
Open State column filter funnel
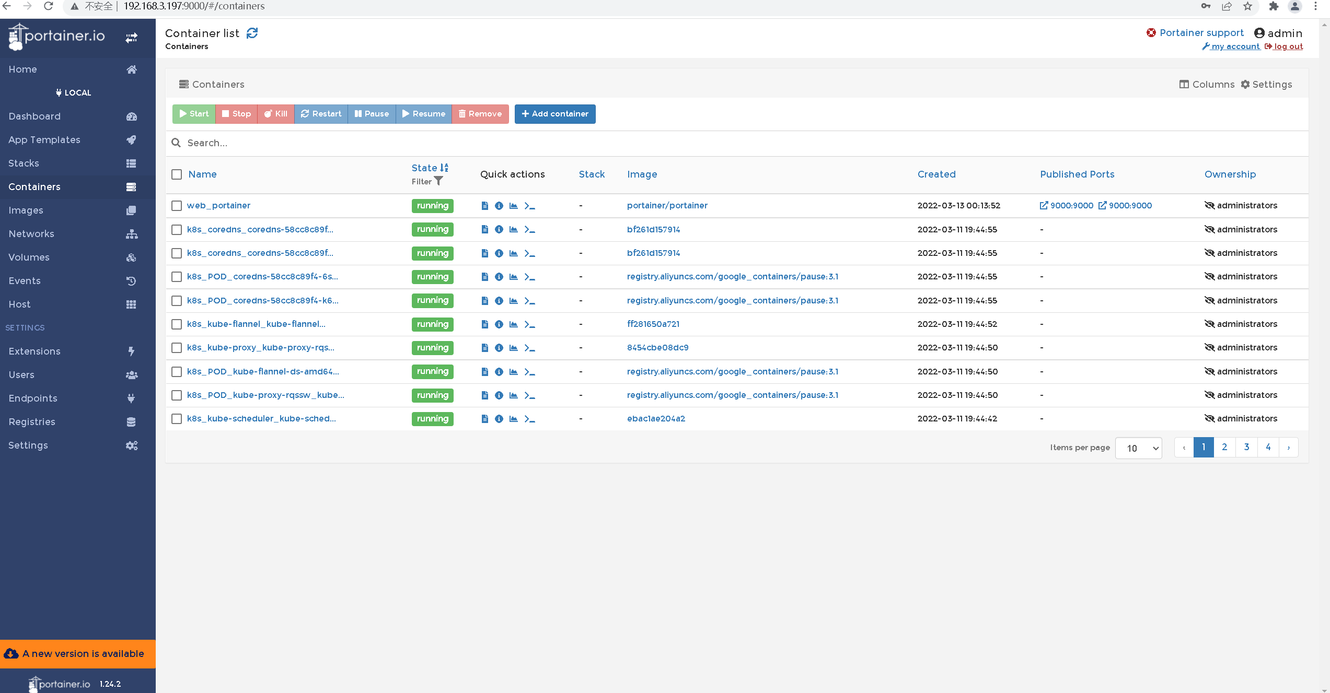pyautogui.click(x=439, y=181)
